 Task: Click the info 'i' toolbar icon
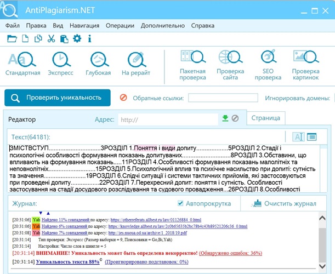(x=90, y=39)
